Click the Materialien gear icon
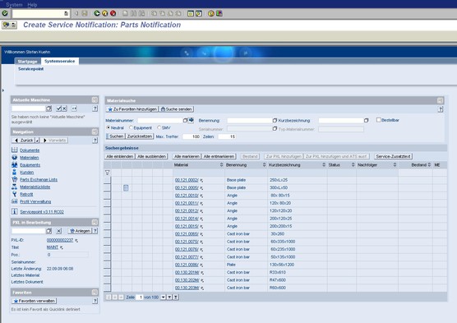The height and width of the screenshot is (323, 457). click(14, 158)
